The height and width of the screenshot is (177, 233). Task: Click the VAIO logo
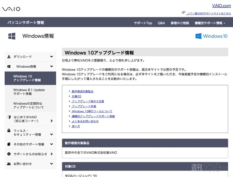tap(11, 9)
